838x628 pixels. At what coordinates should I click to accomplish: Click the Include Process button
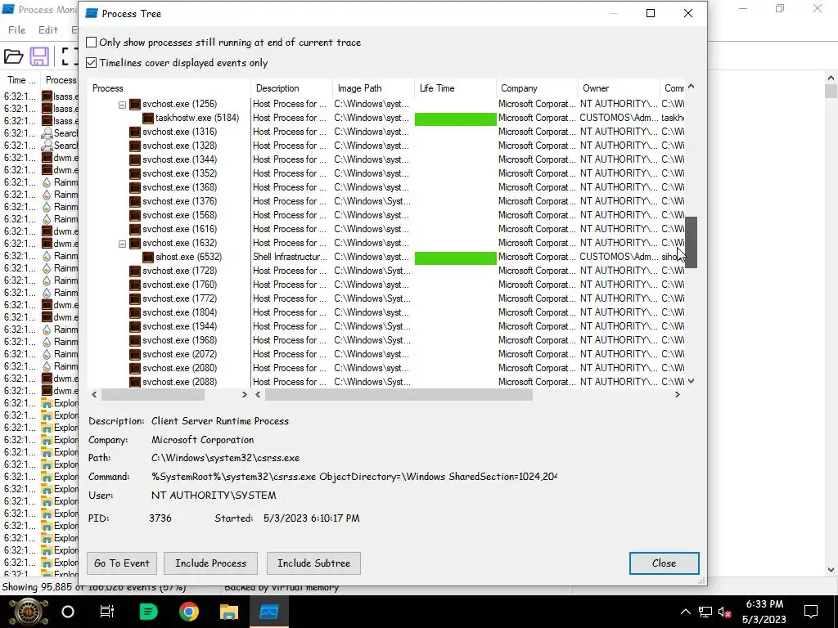[210, 563]
